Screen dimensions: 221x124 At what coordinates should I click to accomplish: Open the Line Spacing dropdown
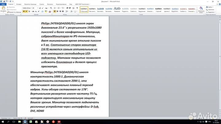coord(67,11)
